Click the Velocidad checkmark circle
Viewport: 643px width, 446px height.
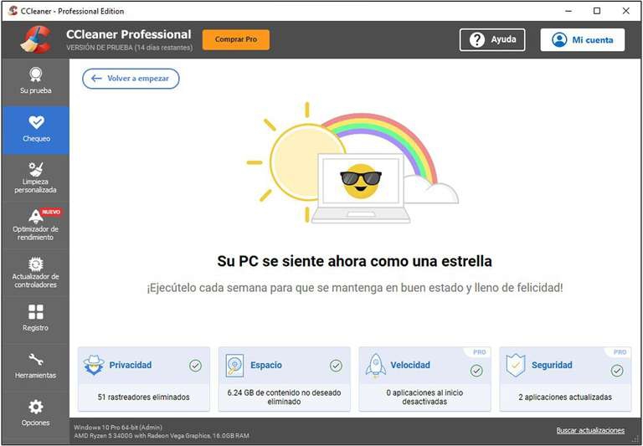pos(476,371)
